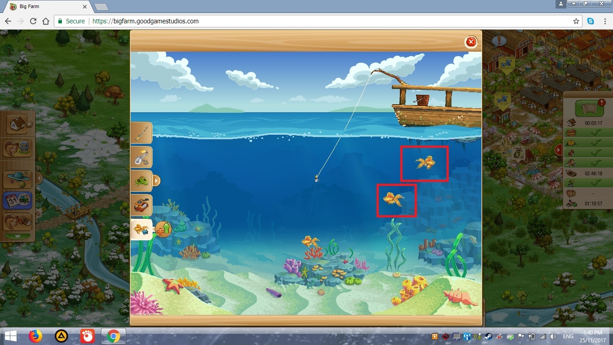Open the farmhouse build menu icon

coord(17,124)
